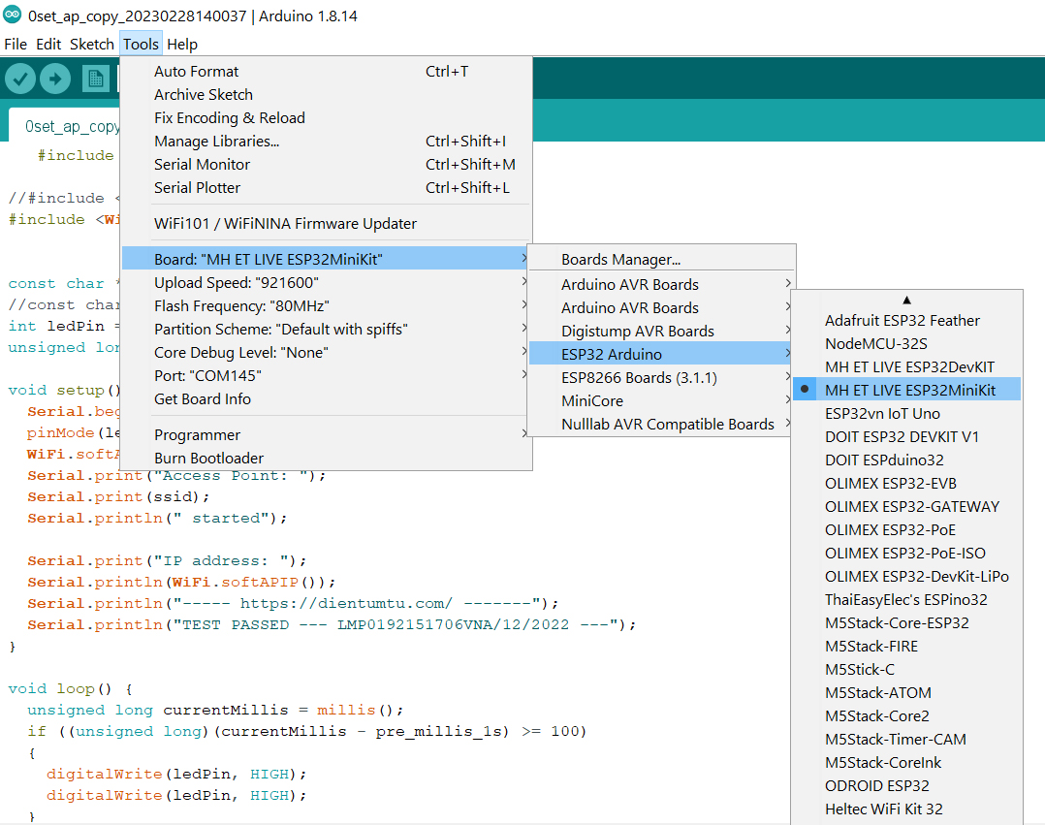Click code line 'Serial.print(ssid);'
This screenshot has height=825, width=1045.
pos(118,496)
